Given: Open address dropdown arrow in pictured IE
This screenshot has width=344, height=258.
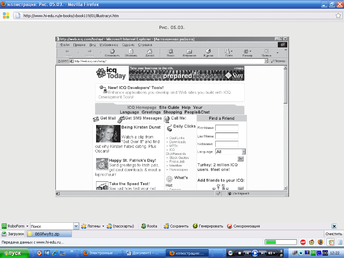Looking at the screenshot, I should pos(266,61).
